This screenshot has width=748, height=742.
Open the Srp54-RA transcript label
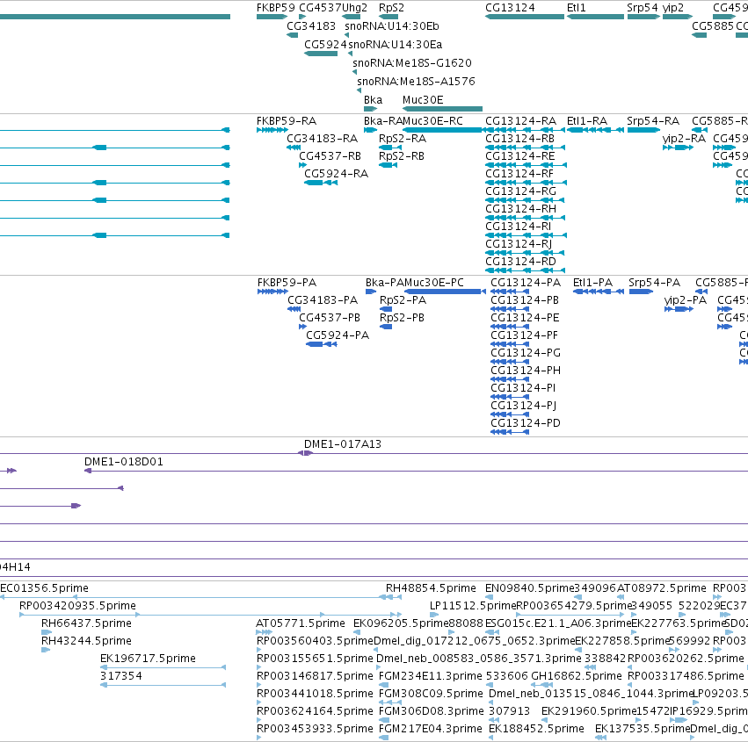pos(652,121)
